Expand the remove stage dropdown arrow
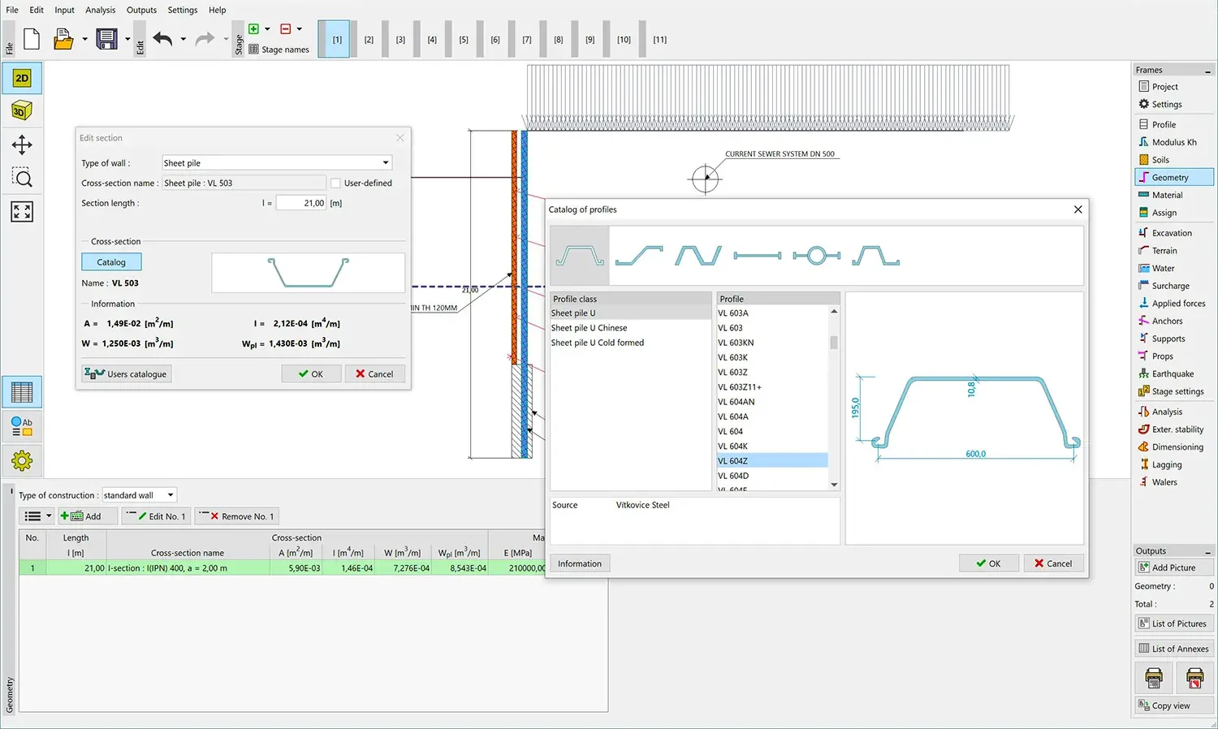The width and height of the screenshot is (1218, 729). [299, 29]
